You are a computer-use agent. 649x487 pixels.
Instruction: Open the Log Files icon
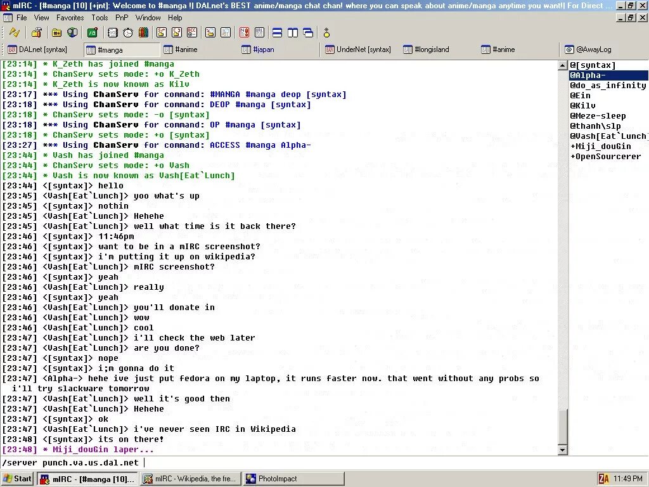point(226,32)
